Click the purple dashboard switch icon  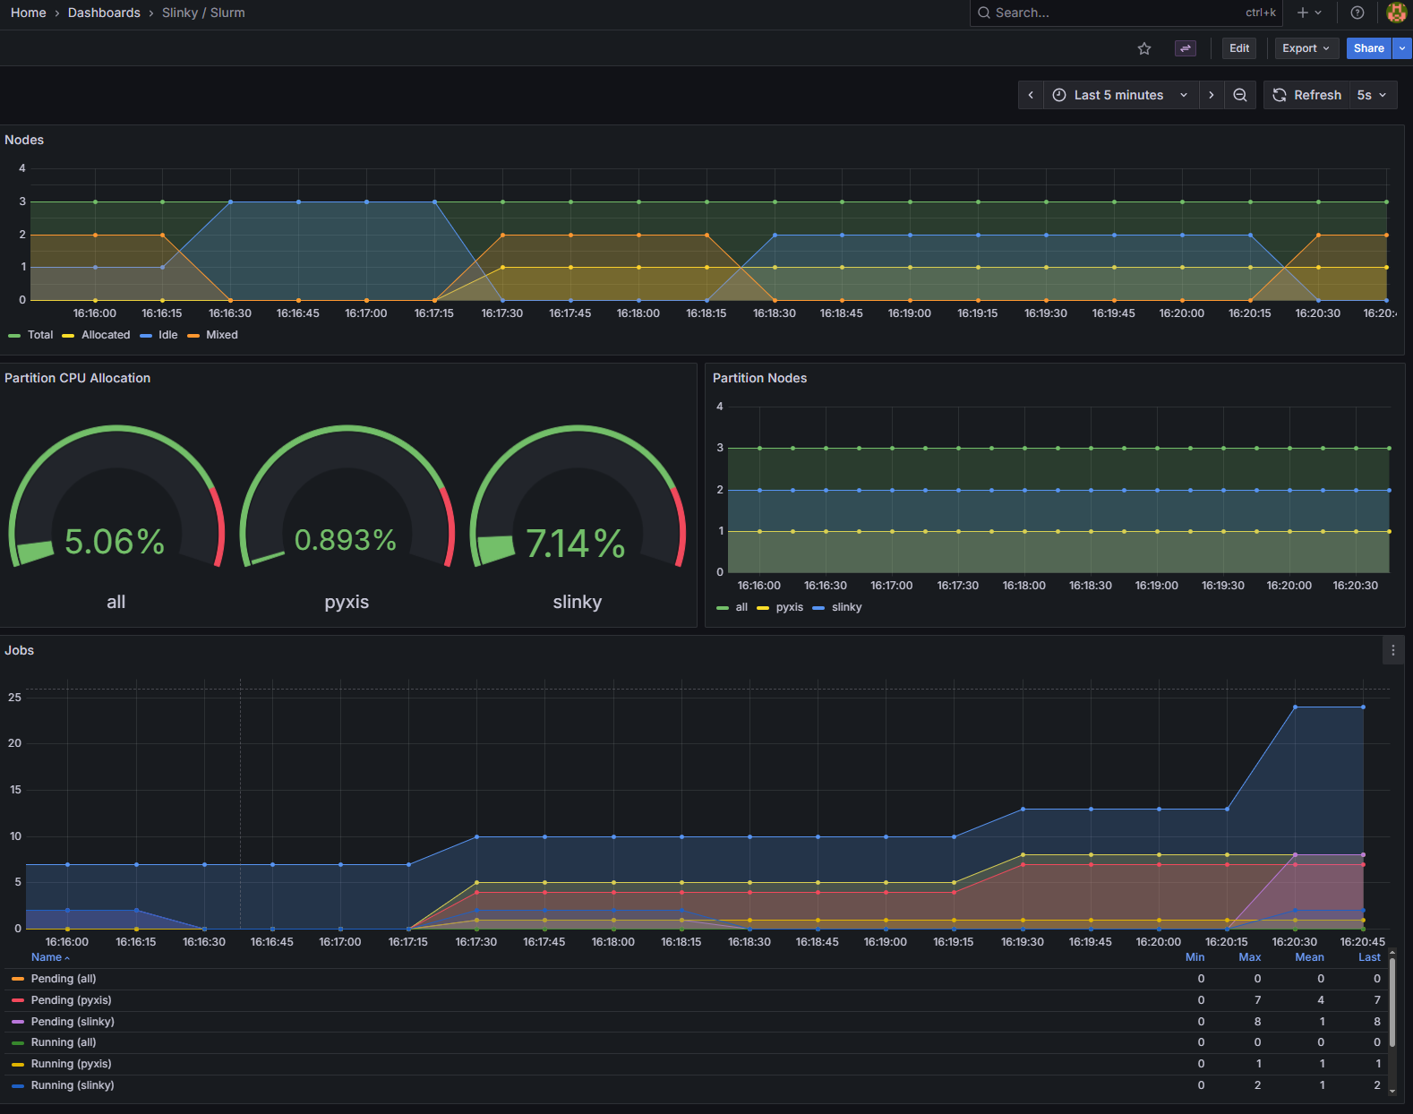(1185, 48)
